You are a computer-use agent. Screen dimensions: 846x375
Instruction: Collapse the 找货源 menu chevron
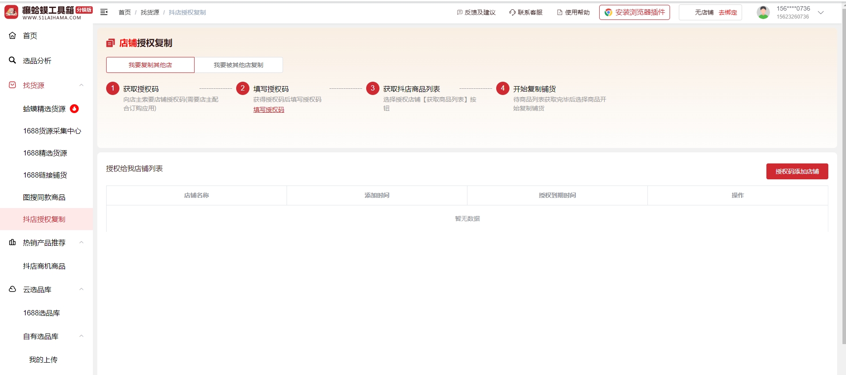pos(81,85)
